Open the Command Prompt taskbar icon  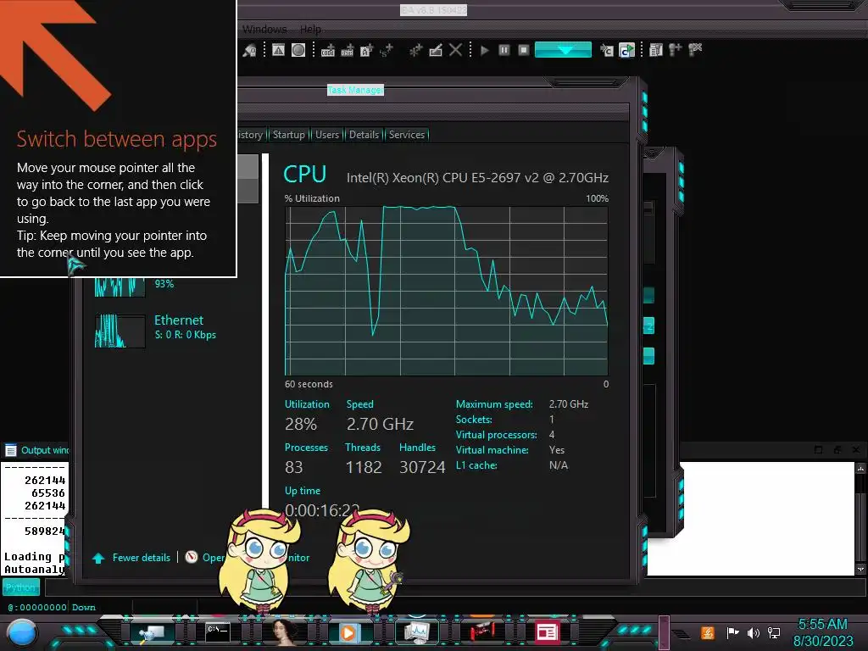(x=218, y=632)
